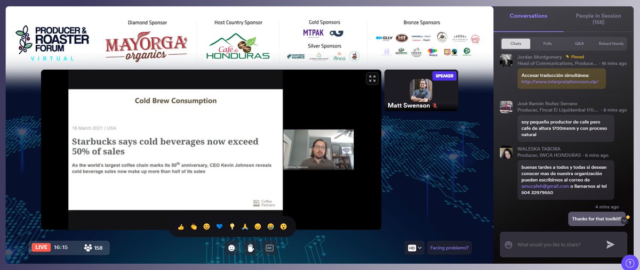Image resolution: width=640 pixels, height=270 pixels.
Task: Select the Polls sub-tab
Action: pyautogui.click(x=547, y=44)
